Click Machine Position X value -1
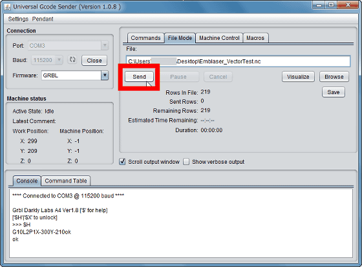 [77, 141]
